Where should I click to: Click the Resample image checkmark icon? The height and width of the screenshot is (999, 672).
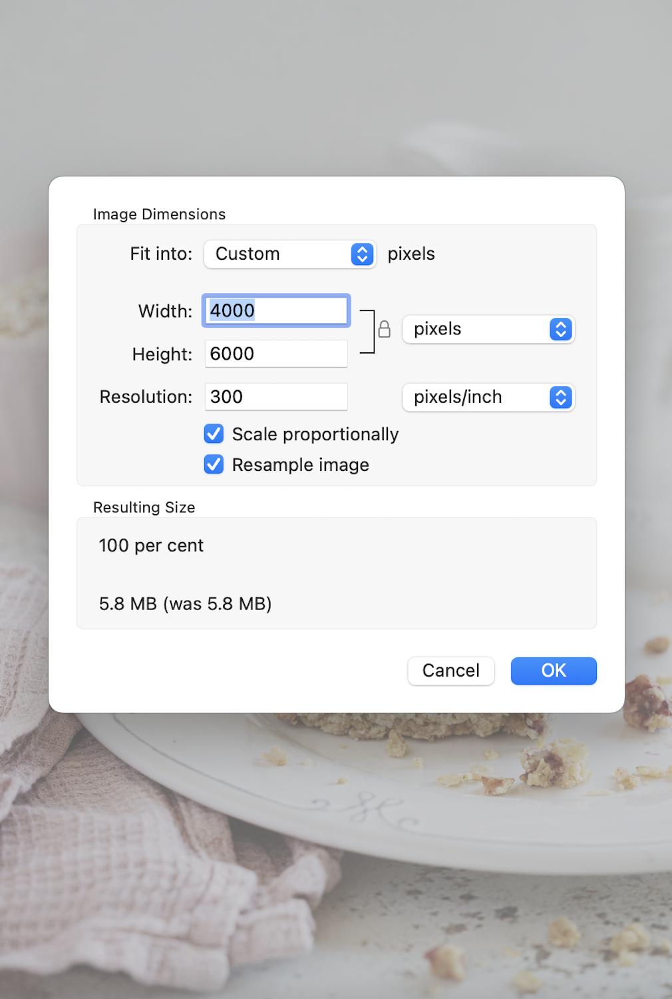pyautogui.click(x=214, y=464)
